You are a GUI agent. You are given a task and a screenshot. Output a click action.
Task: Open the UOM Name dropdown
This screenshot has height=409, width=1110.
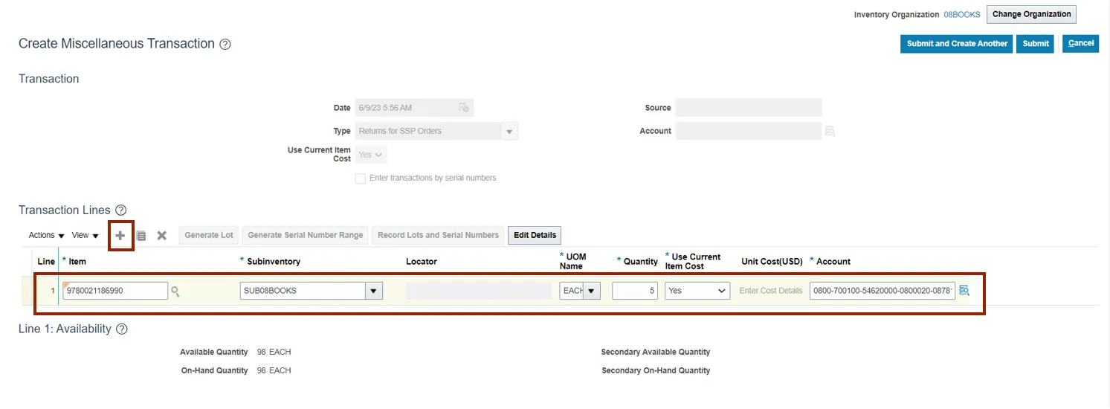click(x=592, y=291)
